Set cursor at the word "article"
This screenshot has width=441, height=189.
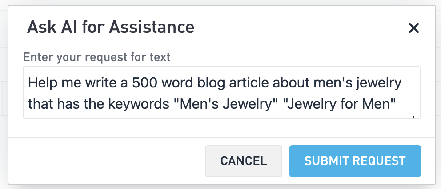click(252, 83)
